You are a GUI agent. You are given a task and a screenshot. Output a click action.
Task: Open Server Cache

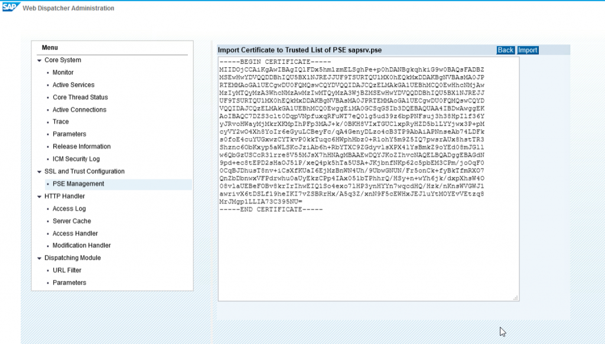pos(71,221)
